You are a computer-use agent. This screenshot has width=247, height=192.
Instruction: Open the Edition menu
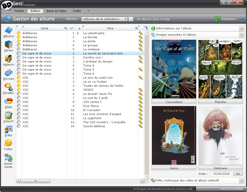pyautogui.click(x=35, y=11)
